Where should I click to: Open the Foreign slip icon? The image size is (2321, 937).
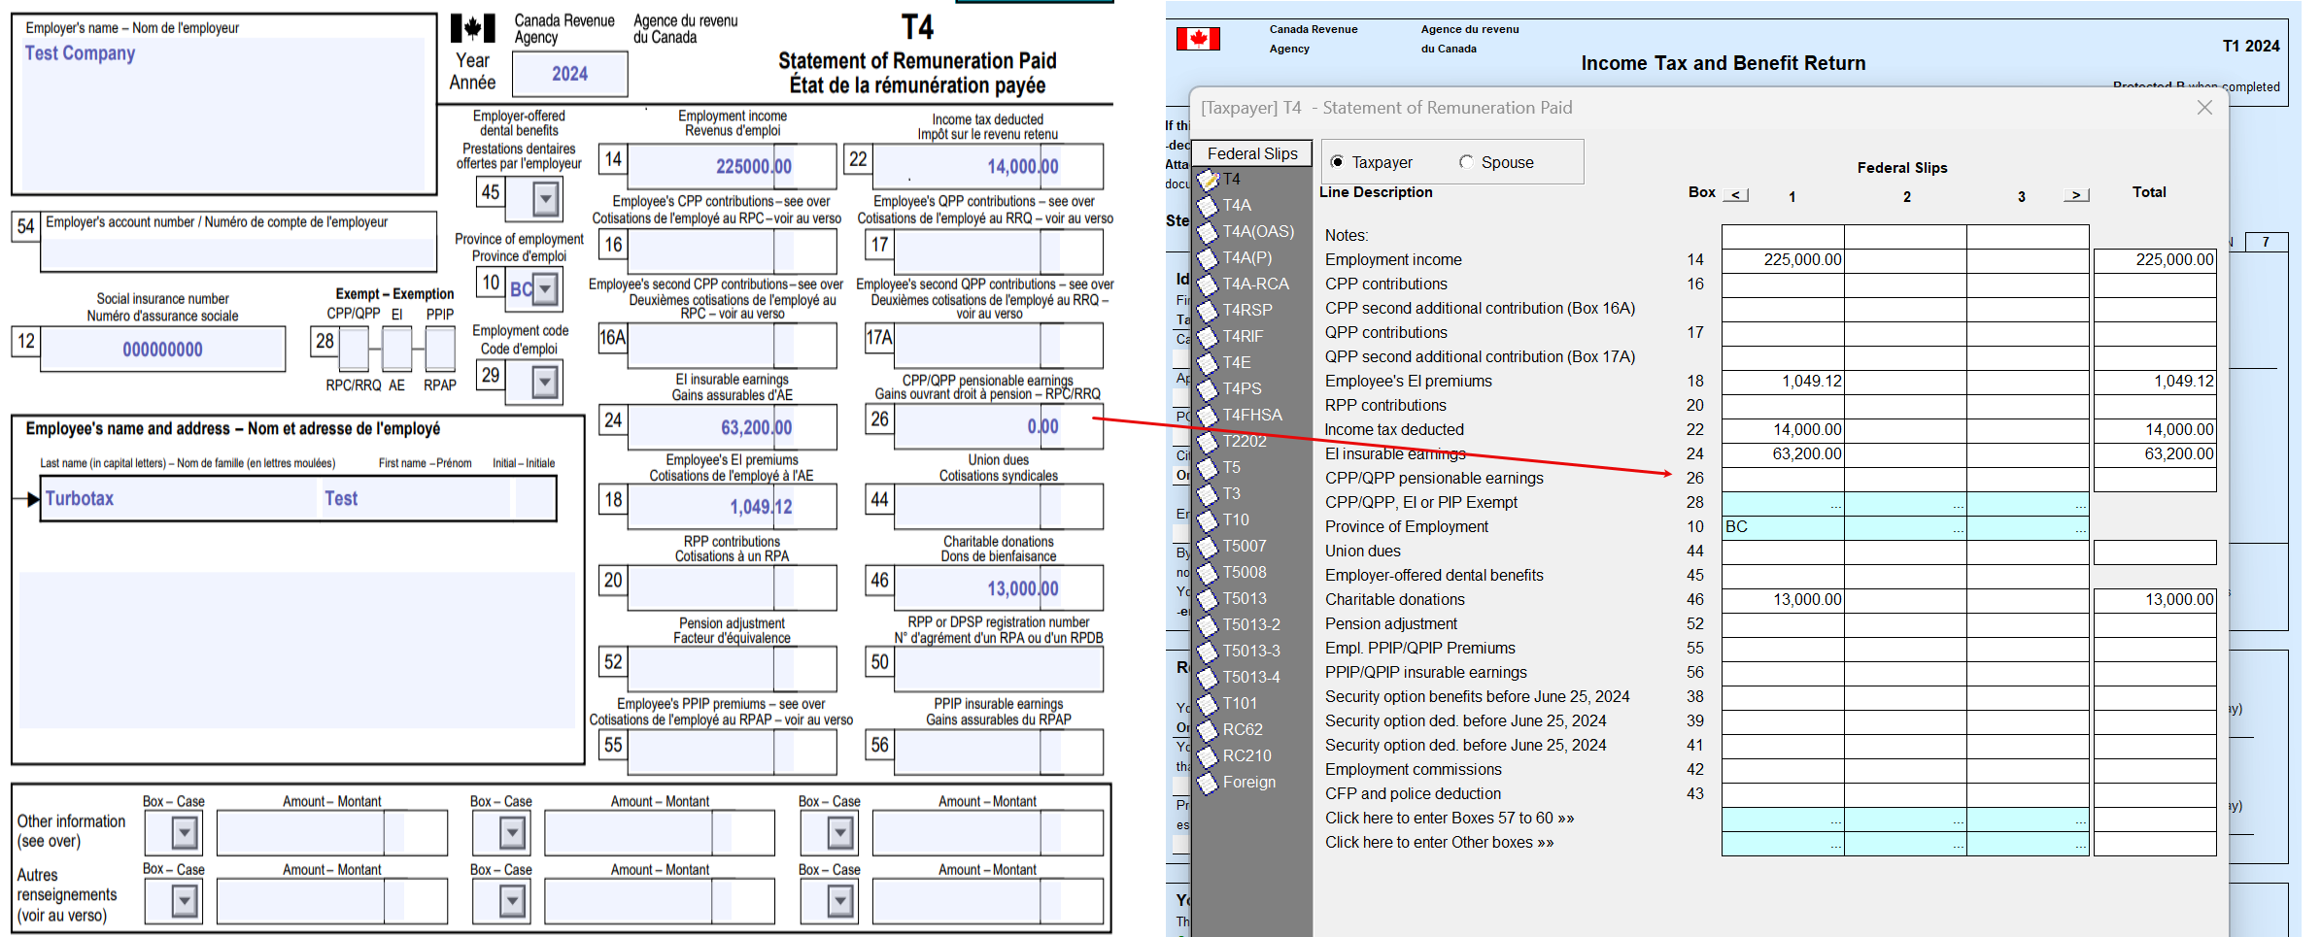point(1208,783)
